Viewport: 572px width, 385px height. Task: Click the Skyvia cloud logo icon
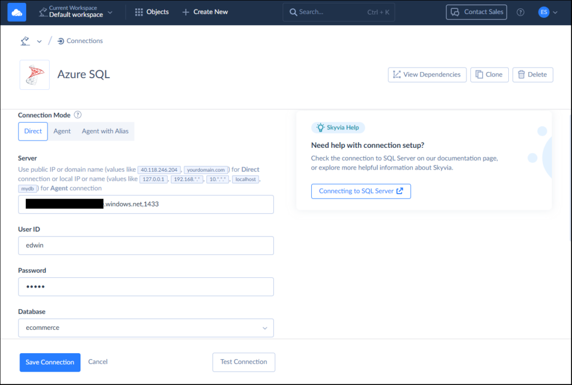16,12
